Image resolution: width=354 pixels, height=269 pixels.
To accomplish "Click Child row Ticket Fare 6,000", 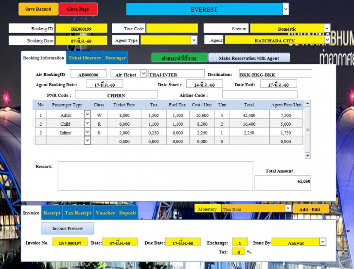I will coord(124,124).
